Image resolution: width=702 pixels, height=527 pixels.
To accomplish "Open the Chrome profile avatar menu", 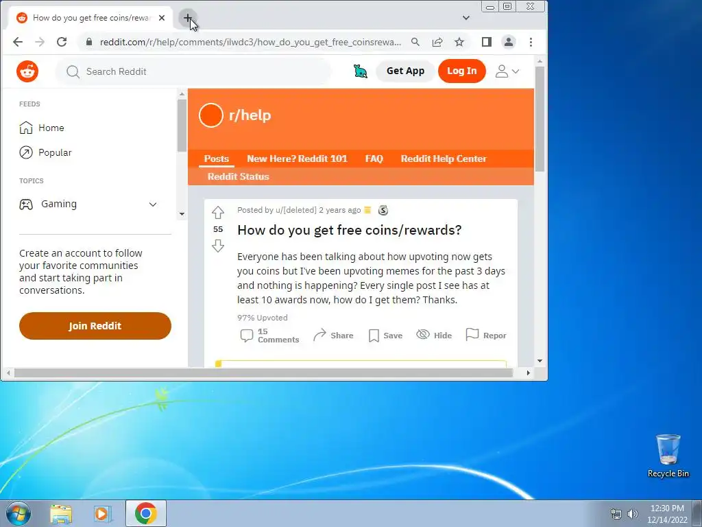I will click(509, 42).
